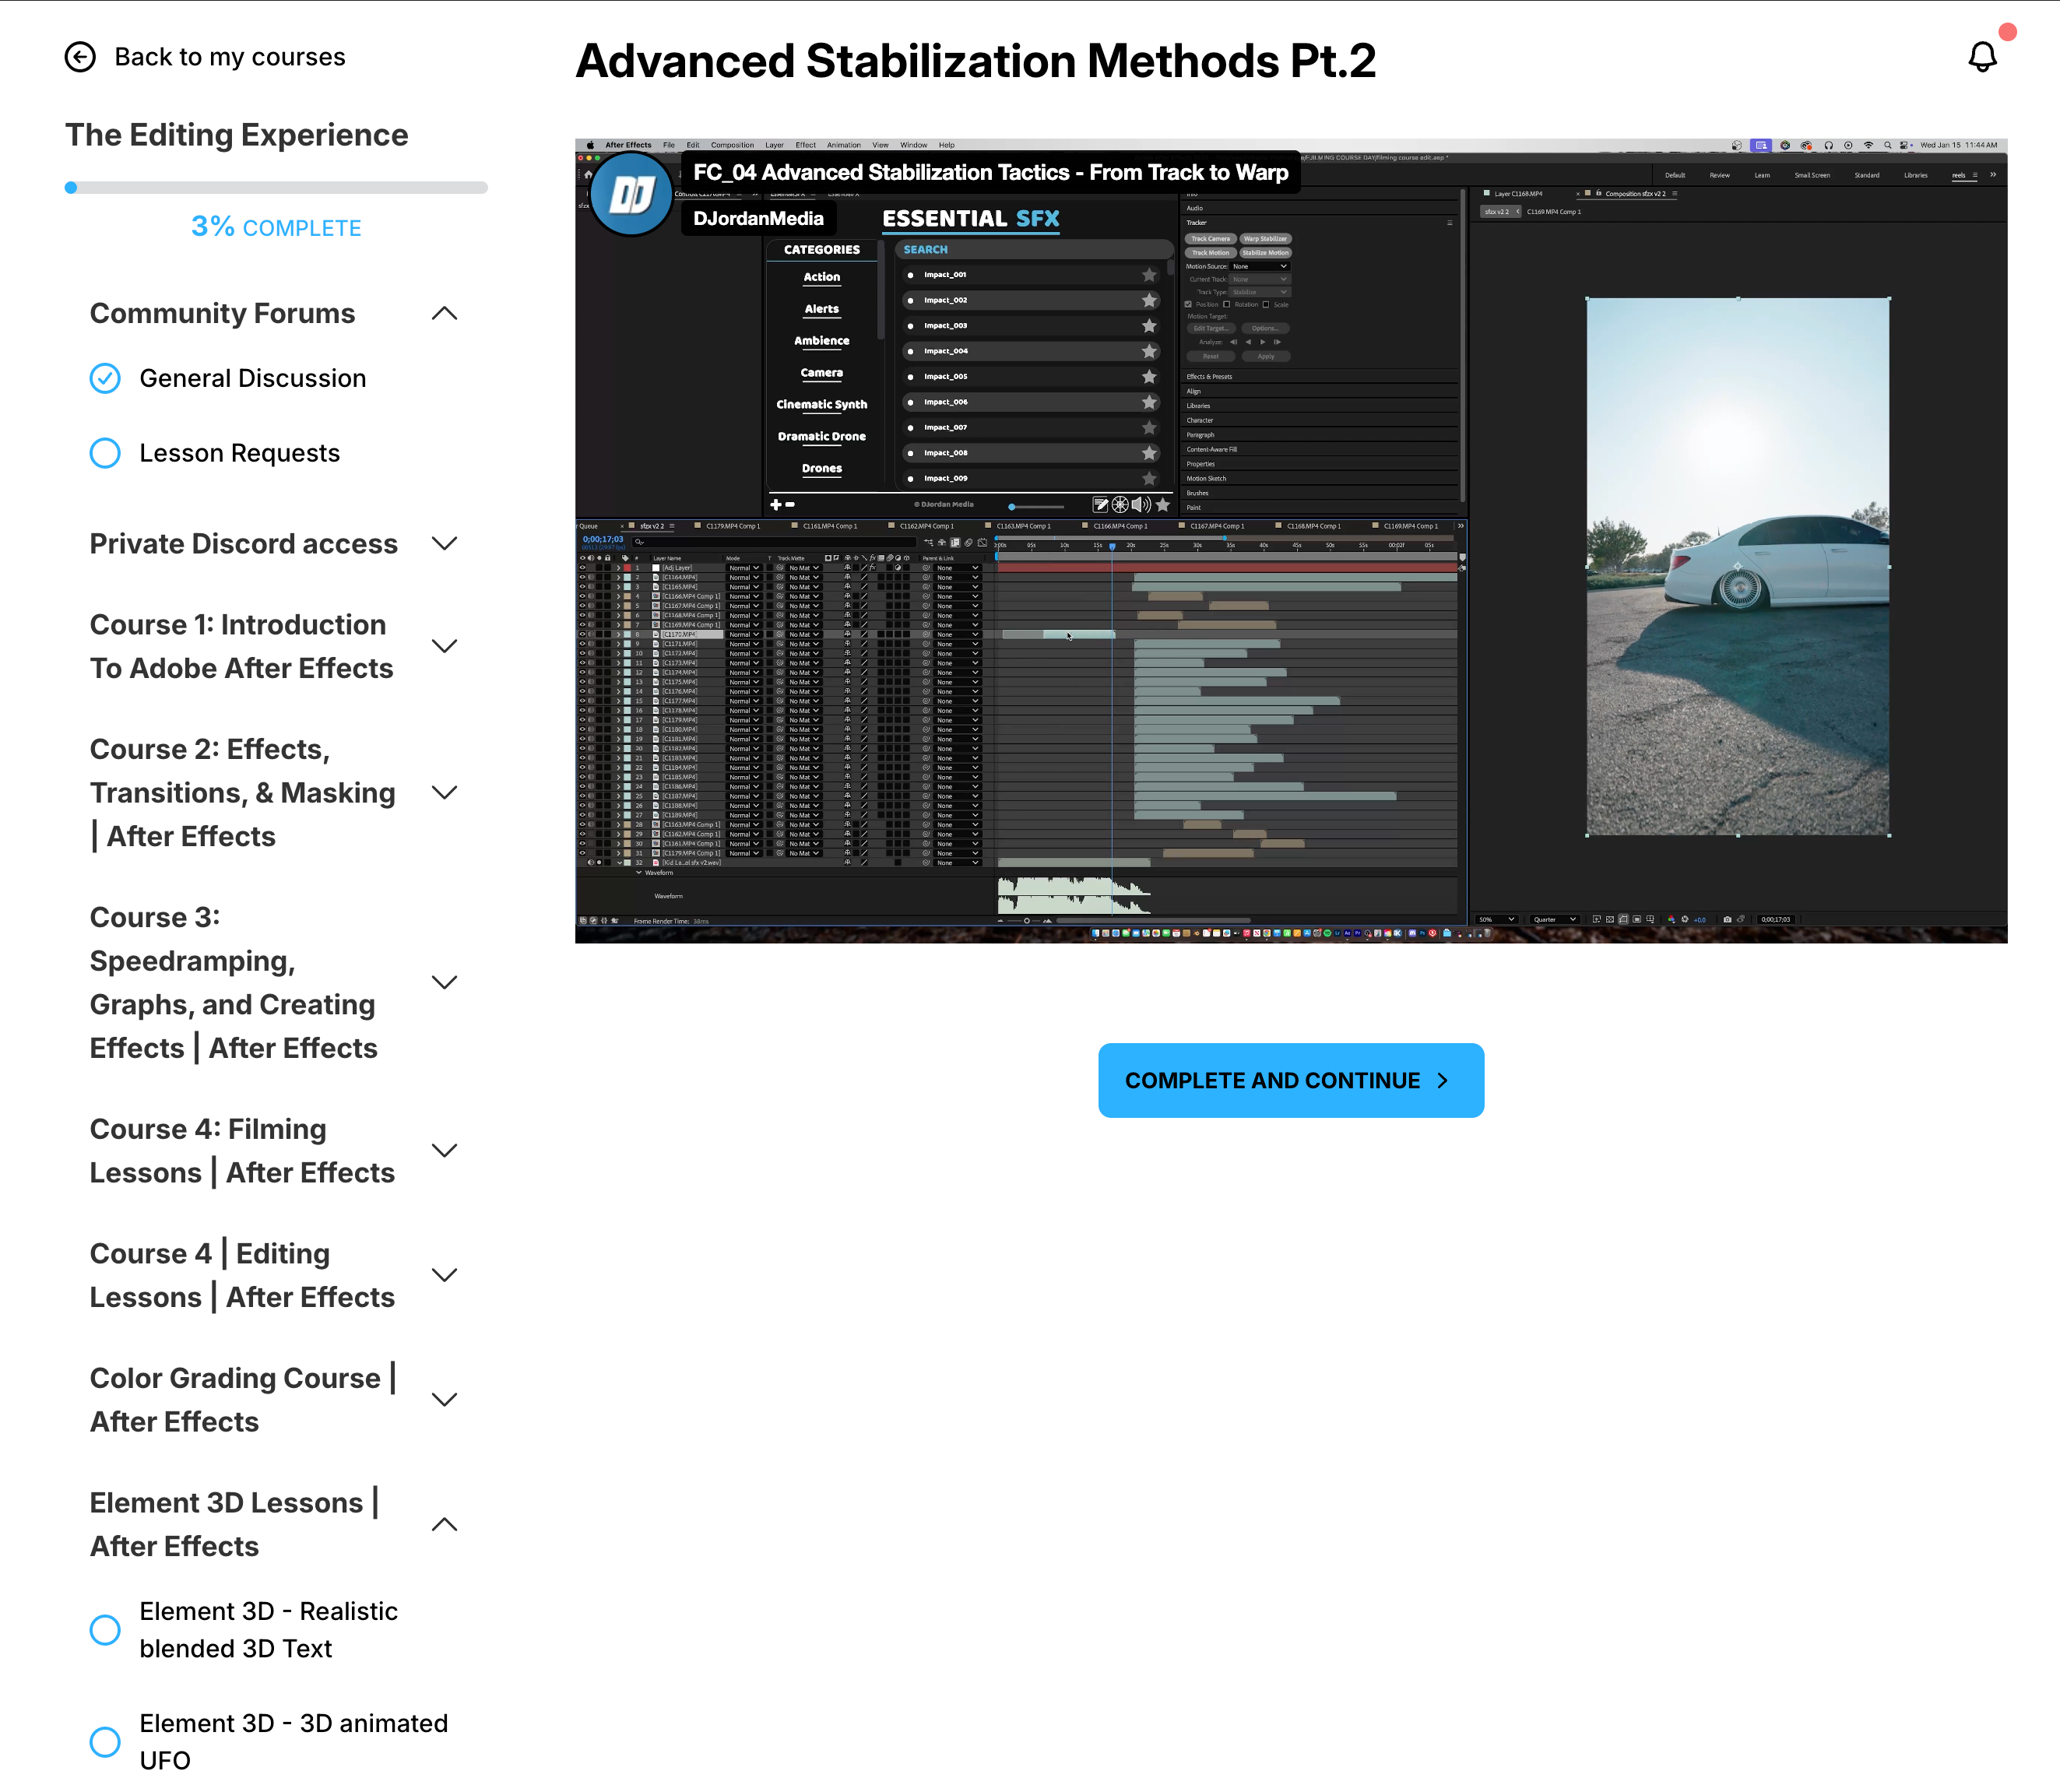Collapse the Element 3D Lessons section

click(x=444, y=1525)
